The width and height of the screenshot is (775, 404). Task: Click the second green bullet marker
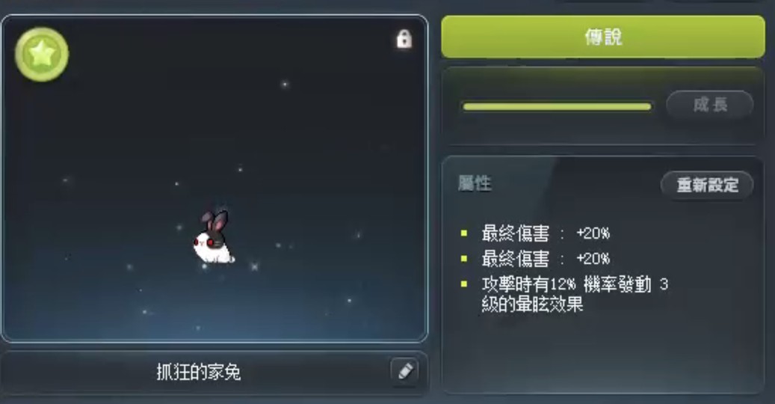pos(463,258)
